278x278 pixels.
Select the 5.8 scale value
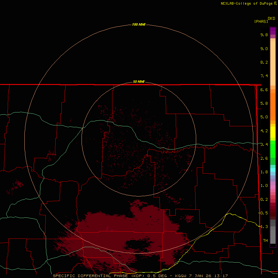(x=264, y=103)
